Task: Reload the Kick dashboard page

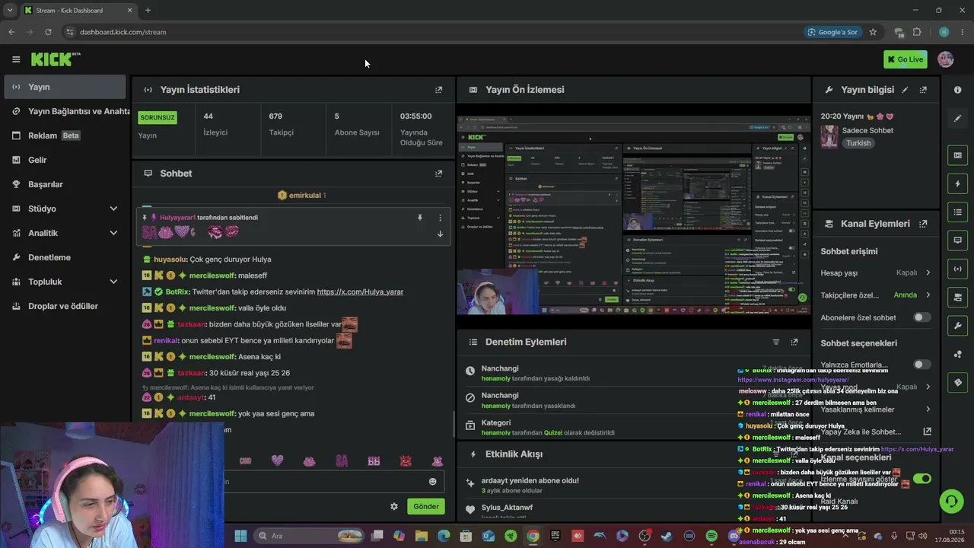Action: [48, 32]
